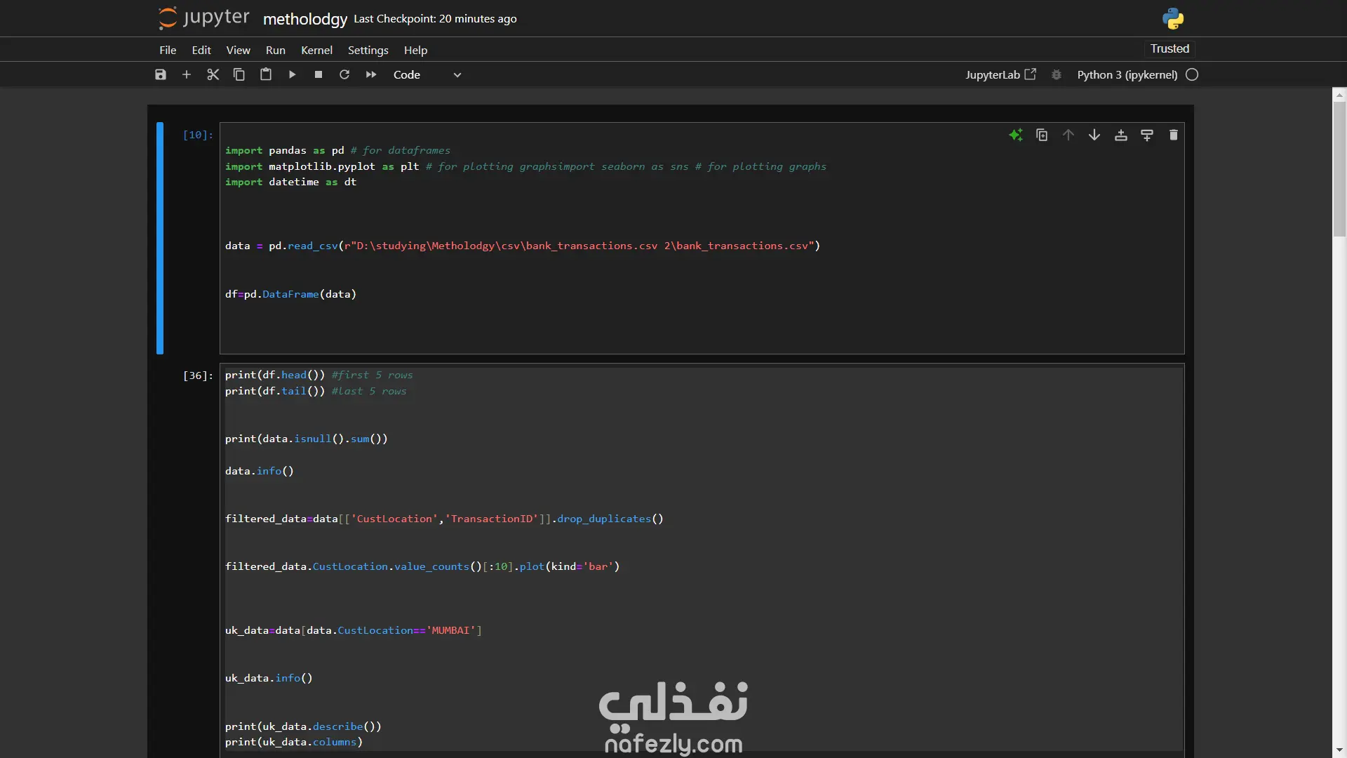The height and width of the screenshot is (758, 1347).
Task: Paste cell from clipboard icon
Action: (266, 74)
